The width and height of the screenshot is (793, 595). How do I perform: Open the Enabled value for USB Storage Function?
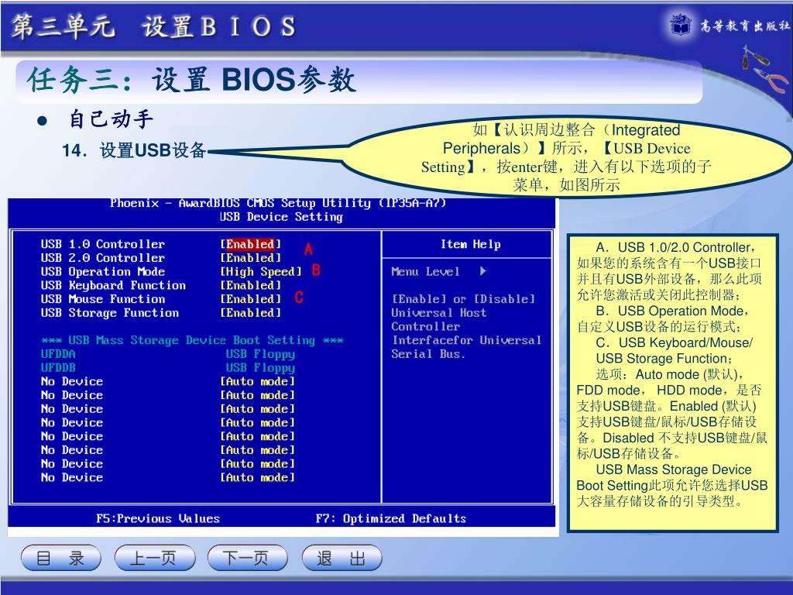click(250, 313)
